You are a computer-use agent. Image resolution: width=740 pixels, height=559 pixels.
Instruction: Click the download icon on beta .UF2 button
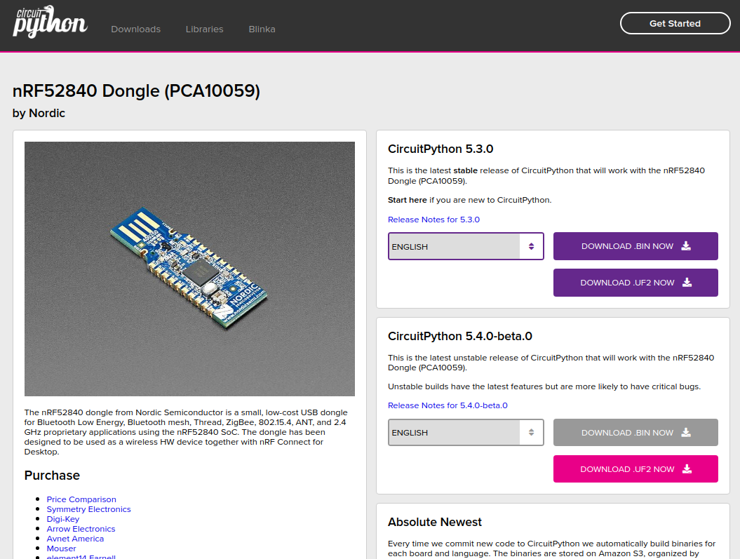(687, 469)
